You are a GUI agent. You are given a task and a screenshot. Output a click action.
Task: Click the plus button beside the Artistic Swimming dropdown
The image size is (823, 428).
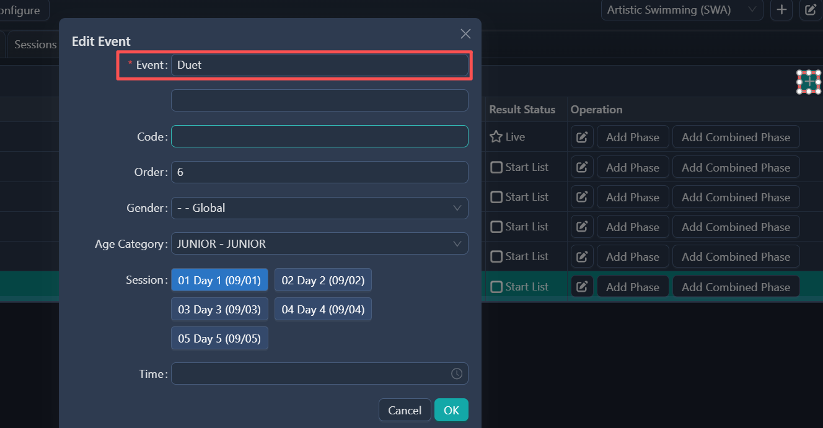point(781,10)
